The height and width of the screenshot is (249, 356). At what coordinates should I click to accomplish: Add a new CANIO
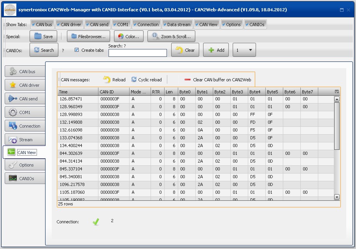point(216,50)
